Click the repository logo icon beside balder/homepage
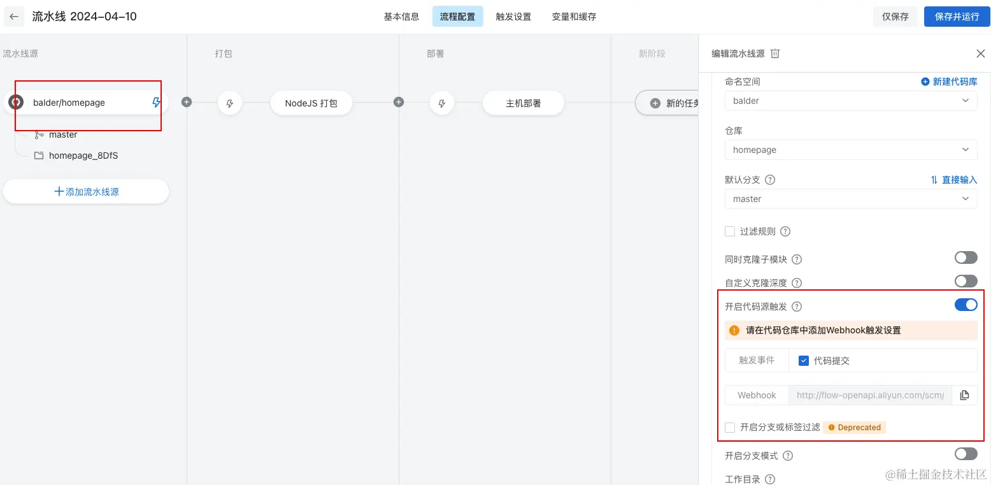991x485 pixels. coord(15,102)
